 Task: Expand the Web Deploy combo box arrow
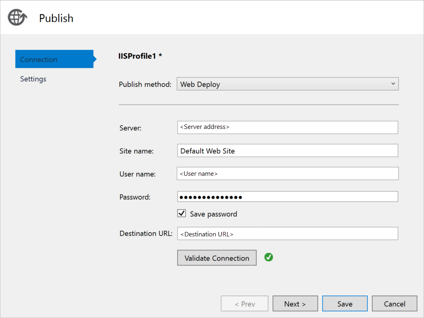(x=393, y=84)
